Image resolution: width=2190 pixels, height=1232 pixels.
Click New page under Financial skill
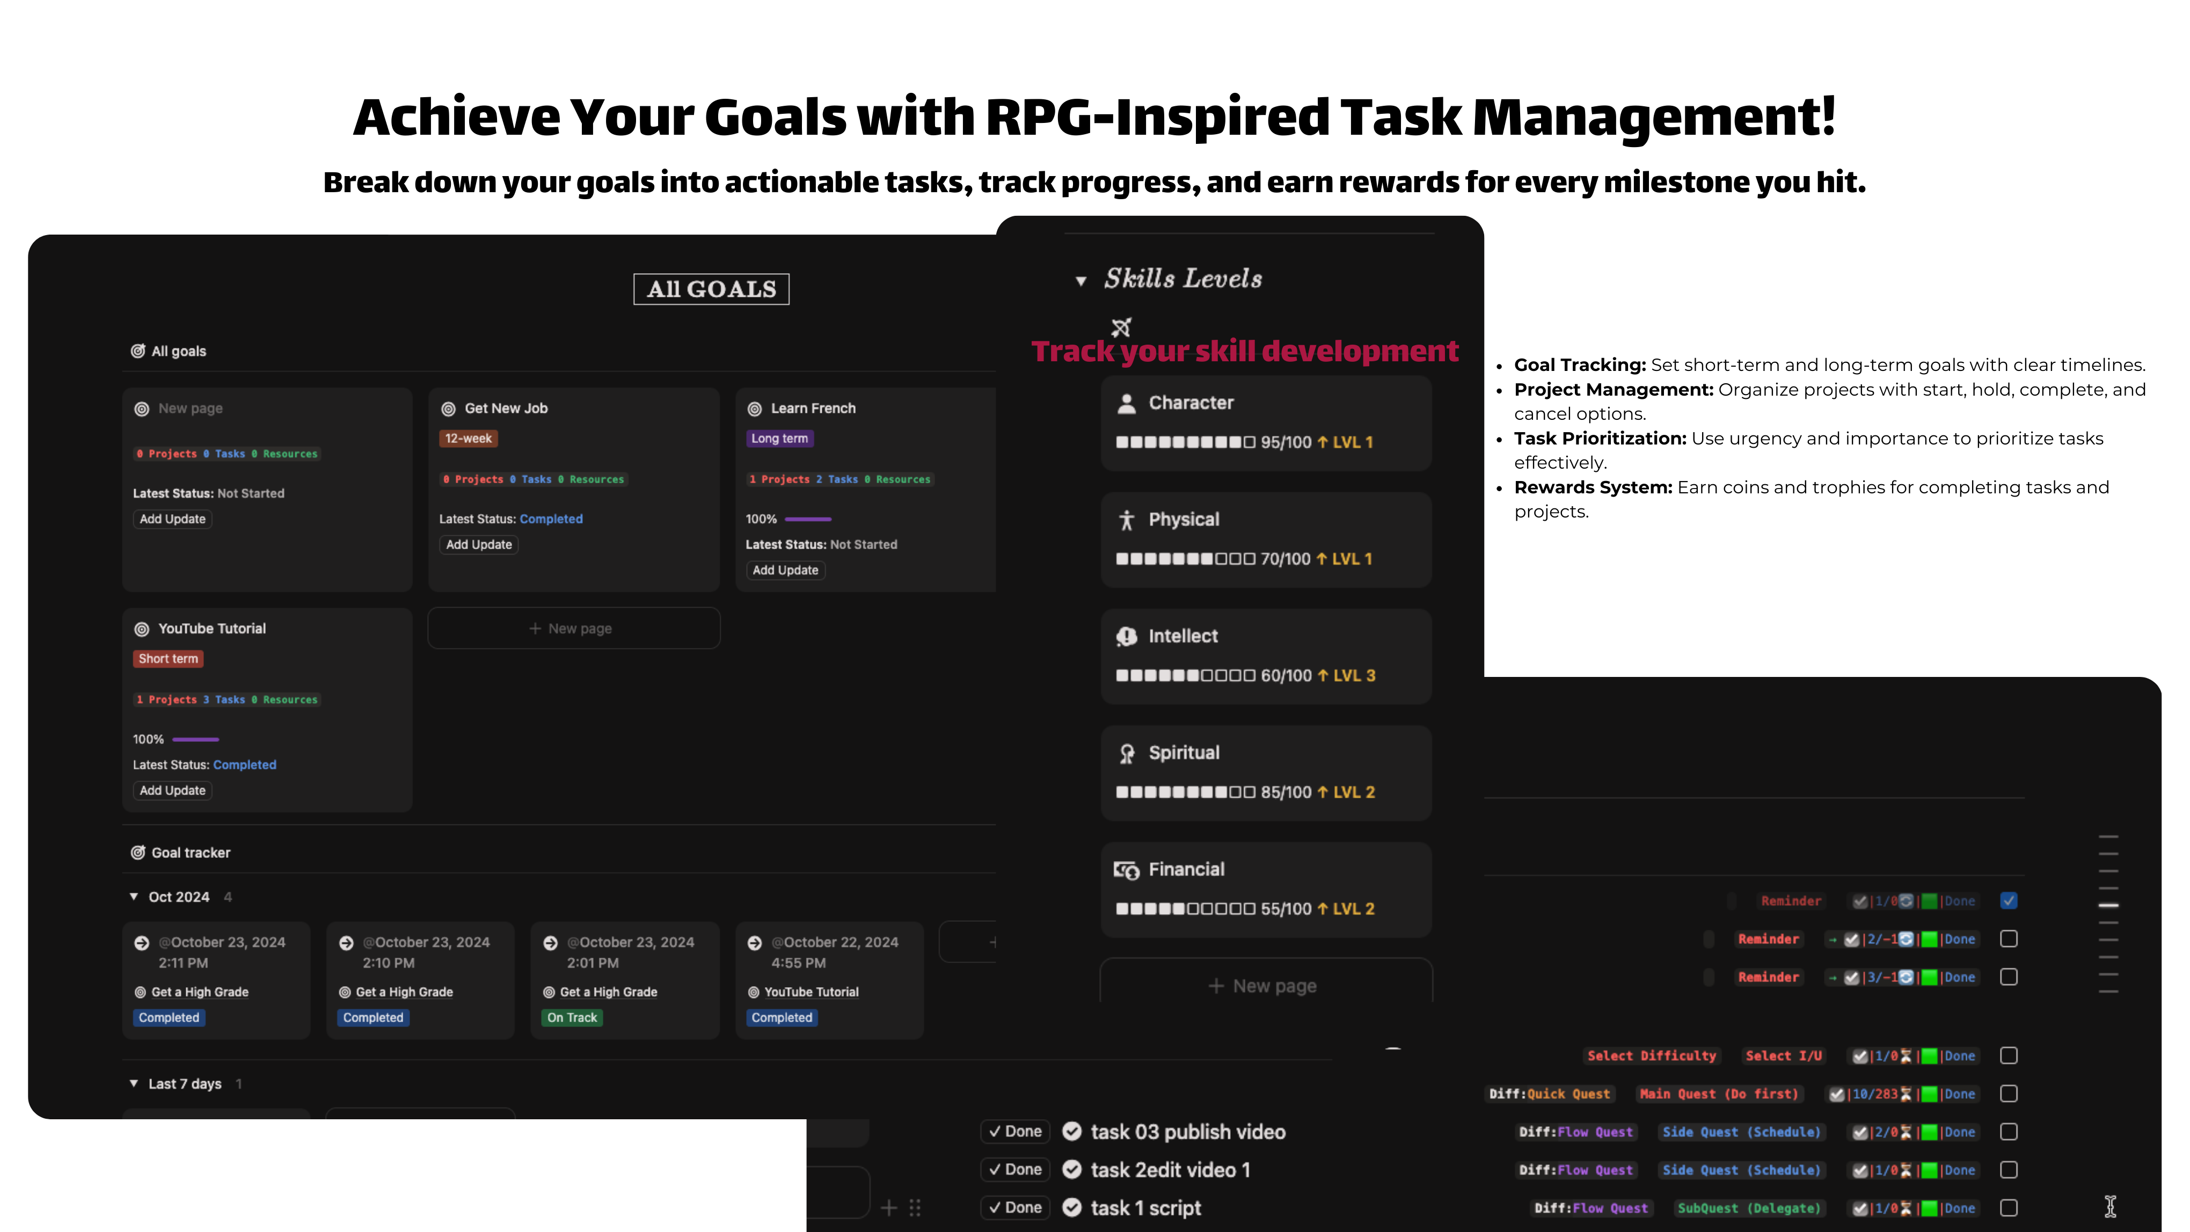(x=1264, y=986)
